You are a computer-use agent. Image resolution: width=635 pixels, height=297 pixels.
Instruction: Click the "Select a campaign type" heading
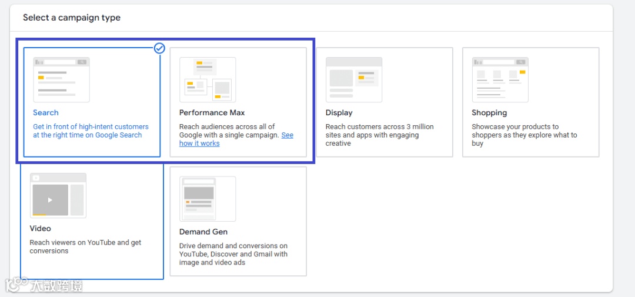coord(72,18)
